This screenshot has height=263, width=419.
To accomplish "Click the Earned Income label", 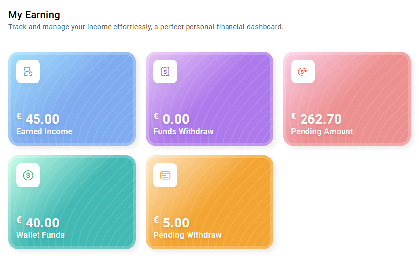I will (44, 131).
